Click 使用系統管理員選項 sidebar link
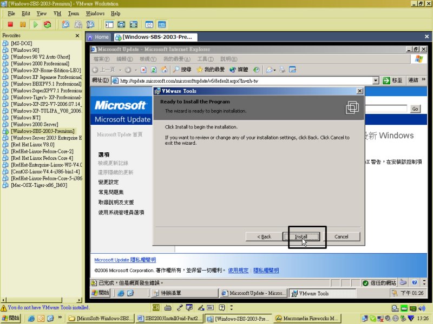 coord(121,212)
